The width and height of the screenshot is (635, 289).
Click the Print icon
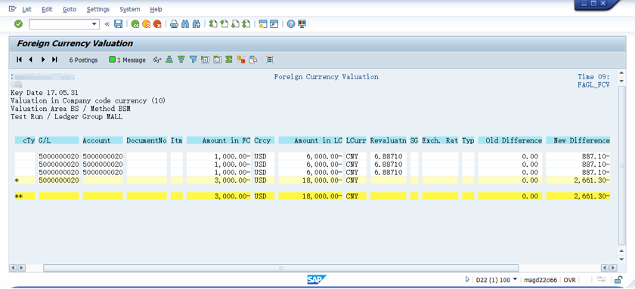click(x=174, y=24)
